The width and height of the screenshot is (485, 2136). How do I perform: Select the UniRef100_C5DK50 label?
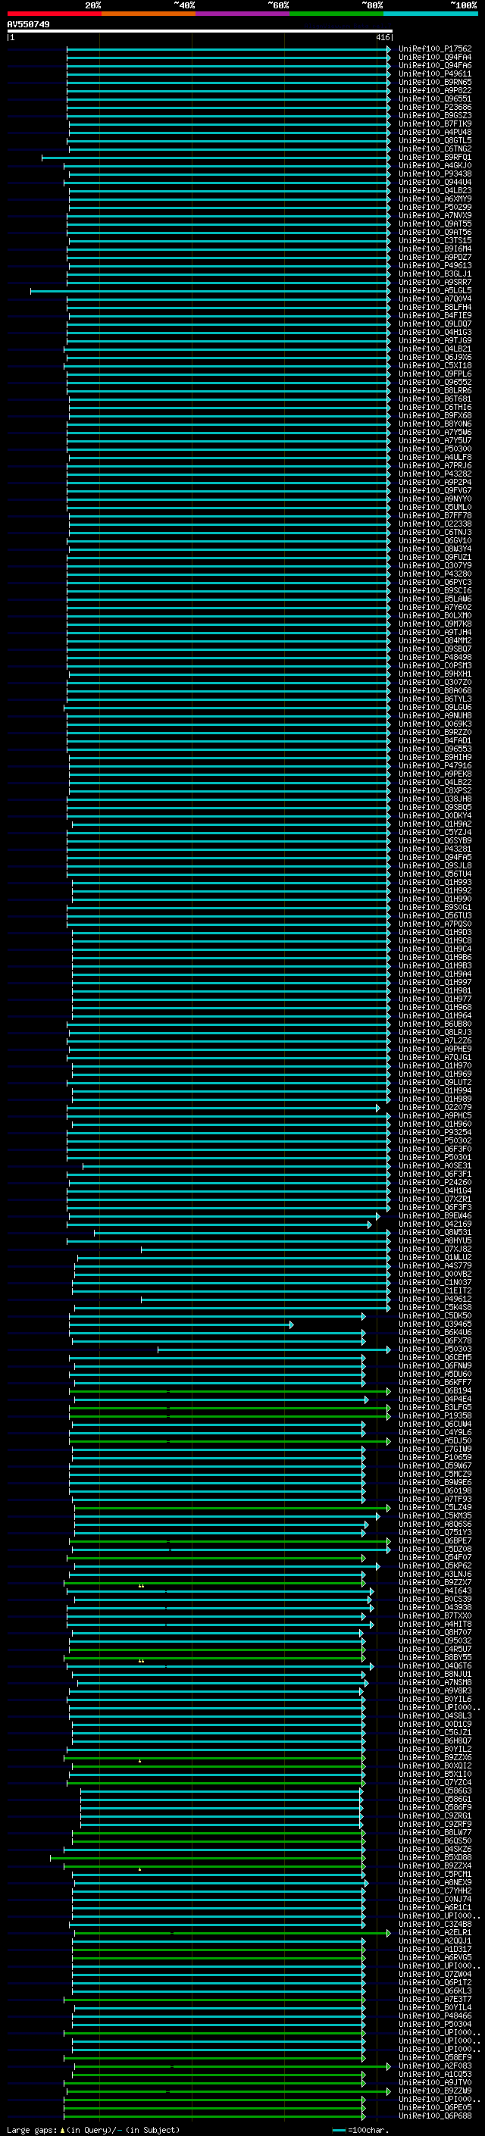[x=435, y=1316]
